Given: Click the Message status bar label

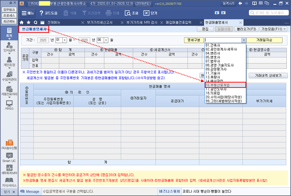Looking at the screenshot, I should (x=30, y=191).
